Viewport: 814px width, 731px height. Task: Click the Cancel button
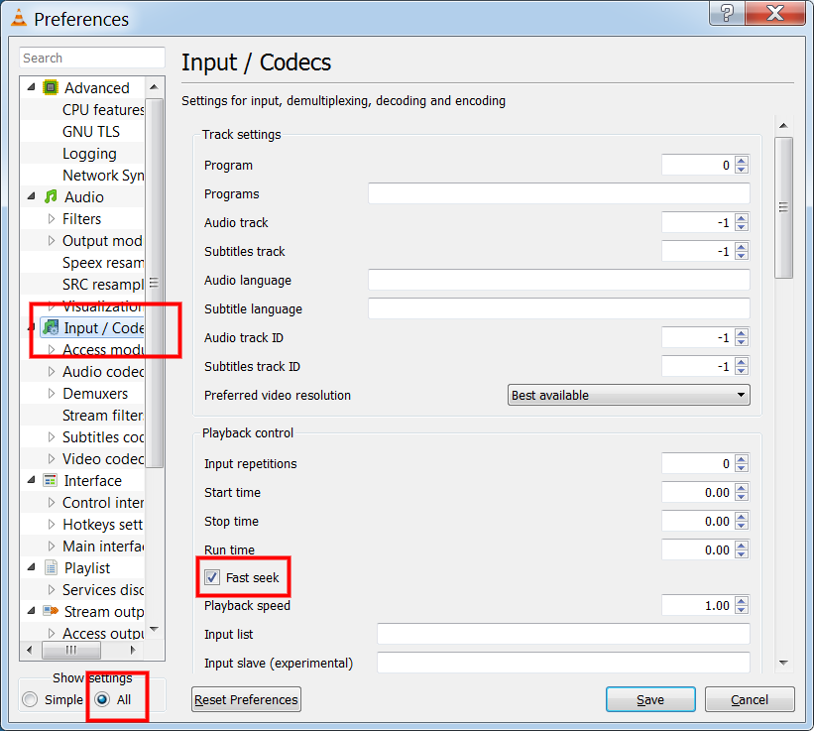coord(750,699)
